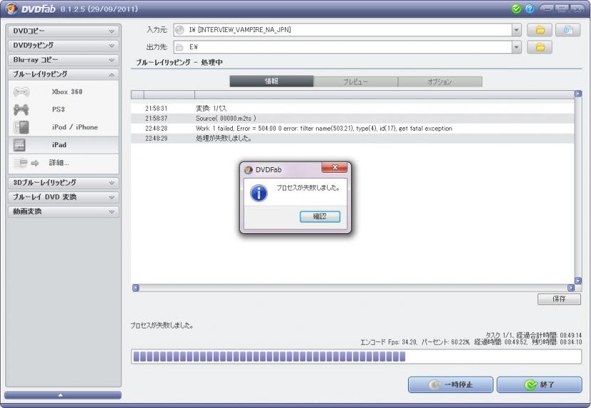The height and width of the screenshot is (408, 591).
Task: Click the 終了 finish button
Action: [539, 385]
